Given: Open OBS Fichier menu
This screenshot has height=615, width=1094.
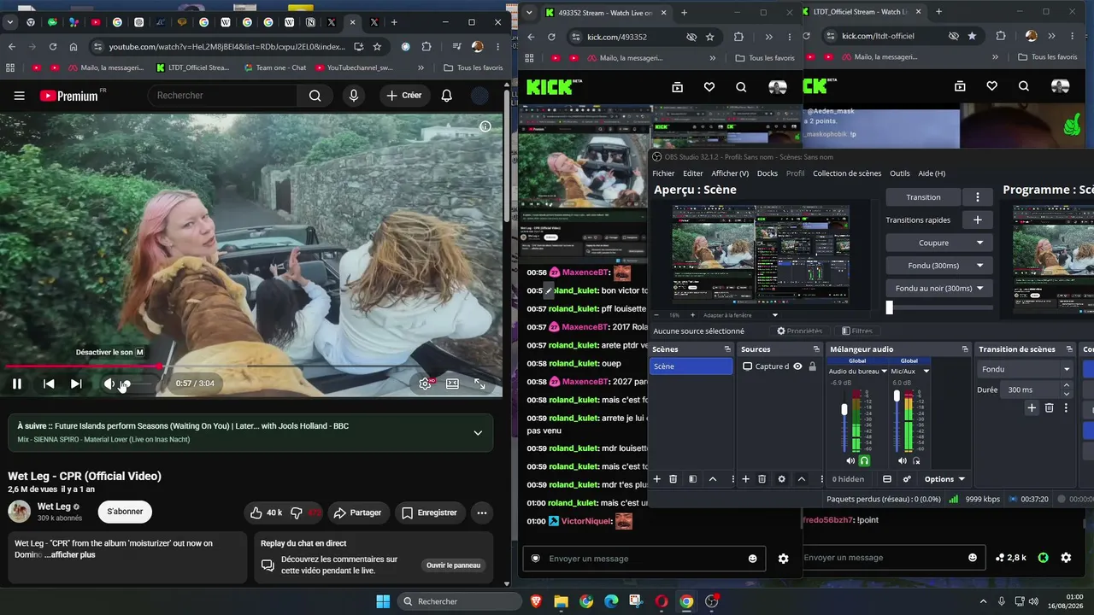Looking at the screenshot, I should [663, 173].
